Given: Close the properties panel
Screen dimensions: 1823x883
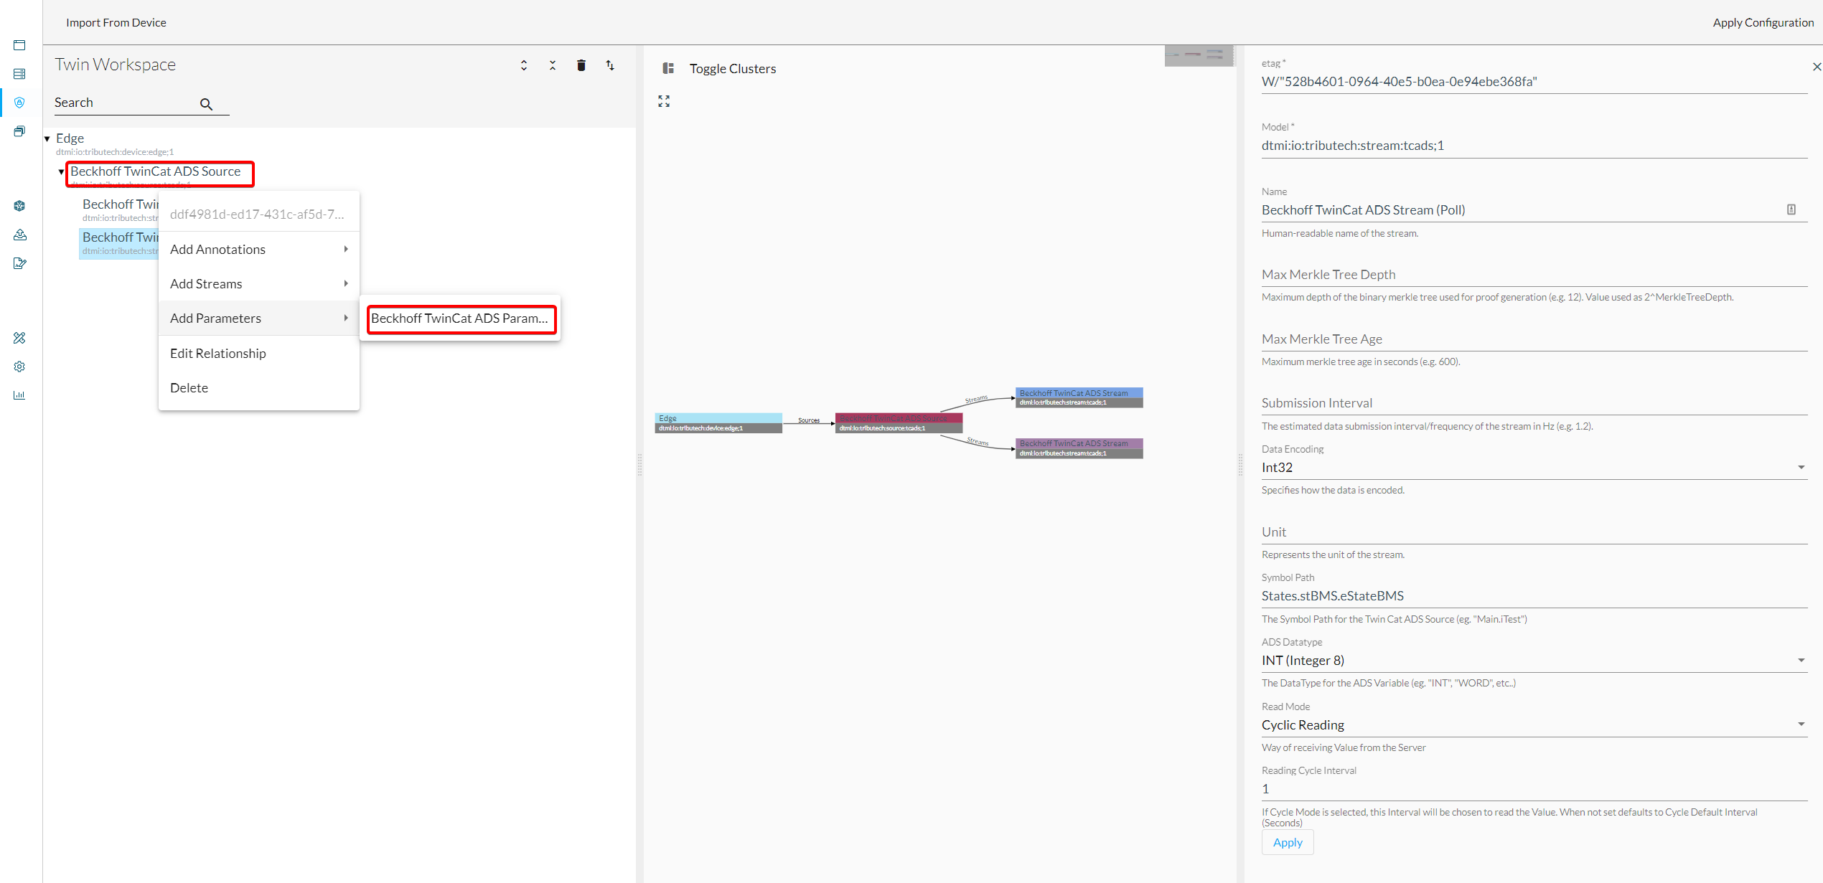Looking at the screenshot, I should [x=1817, y=67].
